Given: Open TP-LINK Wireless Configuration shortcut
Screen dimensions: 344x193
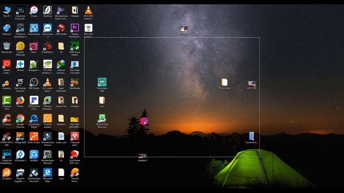Looking at the screenshot, I should (x=47, y=67).
